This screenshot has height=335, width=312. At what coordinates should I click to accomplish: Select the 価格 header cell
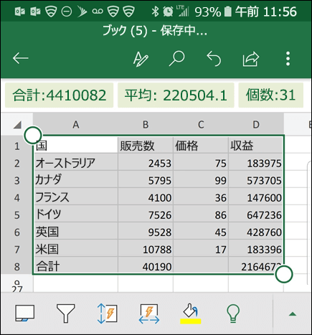(x=201, y=145)
